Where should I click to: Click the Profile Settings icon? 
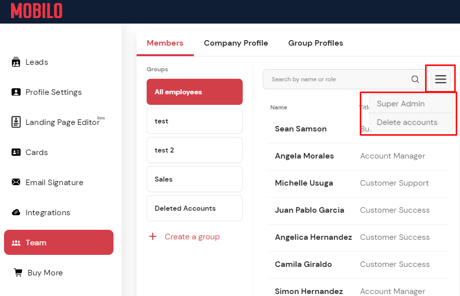click(16, 92)
